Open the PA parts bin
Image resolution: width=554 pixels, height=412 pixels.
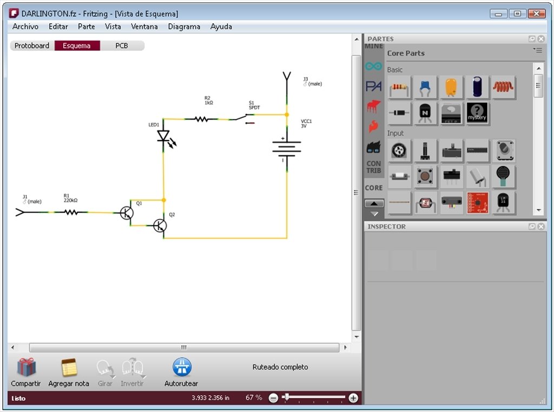coord(373,86)
